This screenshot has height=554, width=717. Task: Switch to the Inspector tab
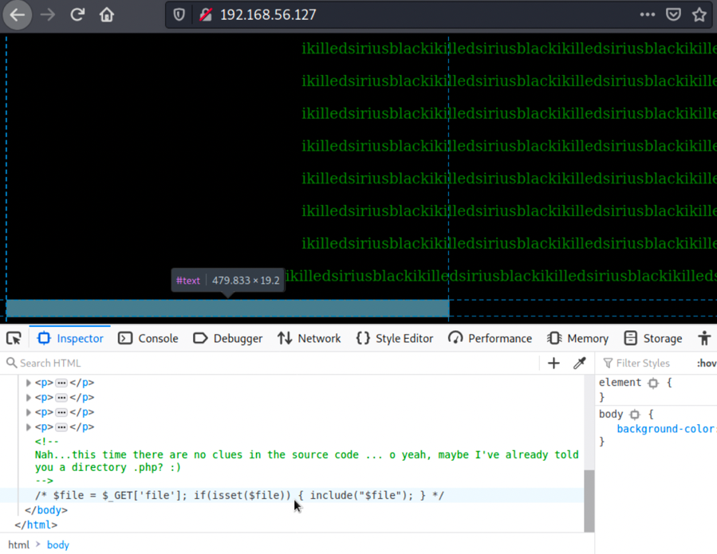pos(70,338)
